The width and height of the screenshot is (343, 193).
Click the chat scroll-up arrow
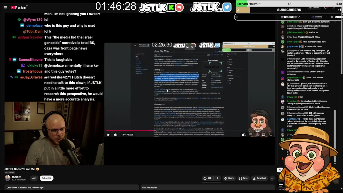pos(335,22)
